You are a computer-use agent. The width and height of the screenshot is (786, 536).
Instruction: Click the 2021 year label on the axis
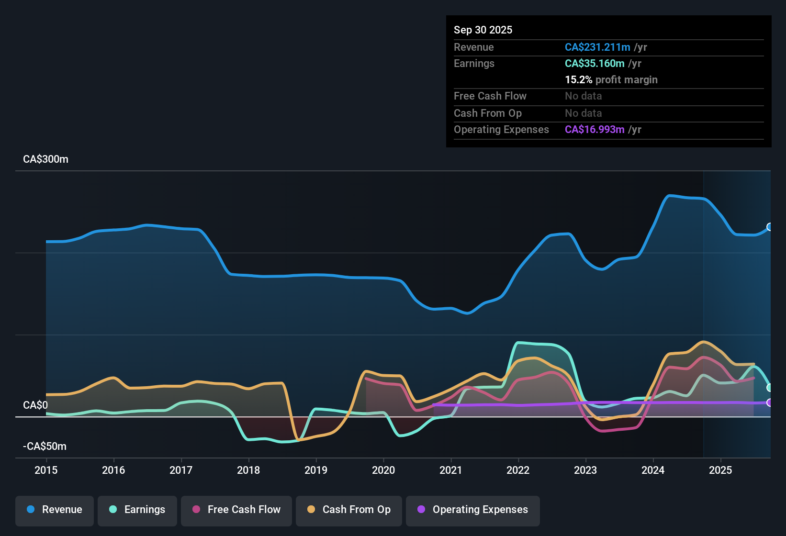coord(451,470)
